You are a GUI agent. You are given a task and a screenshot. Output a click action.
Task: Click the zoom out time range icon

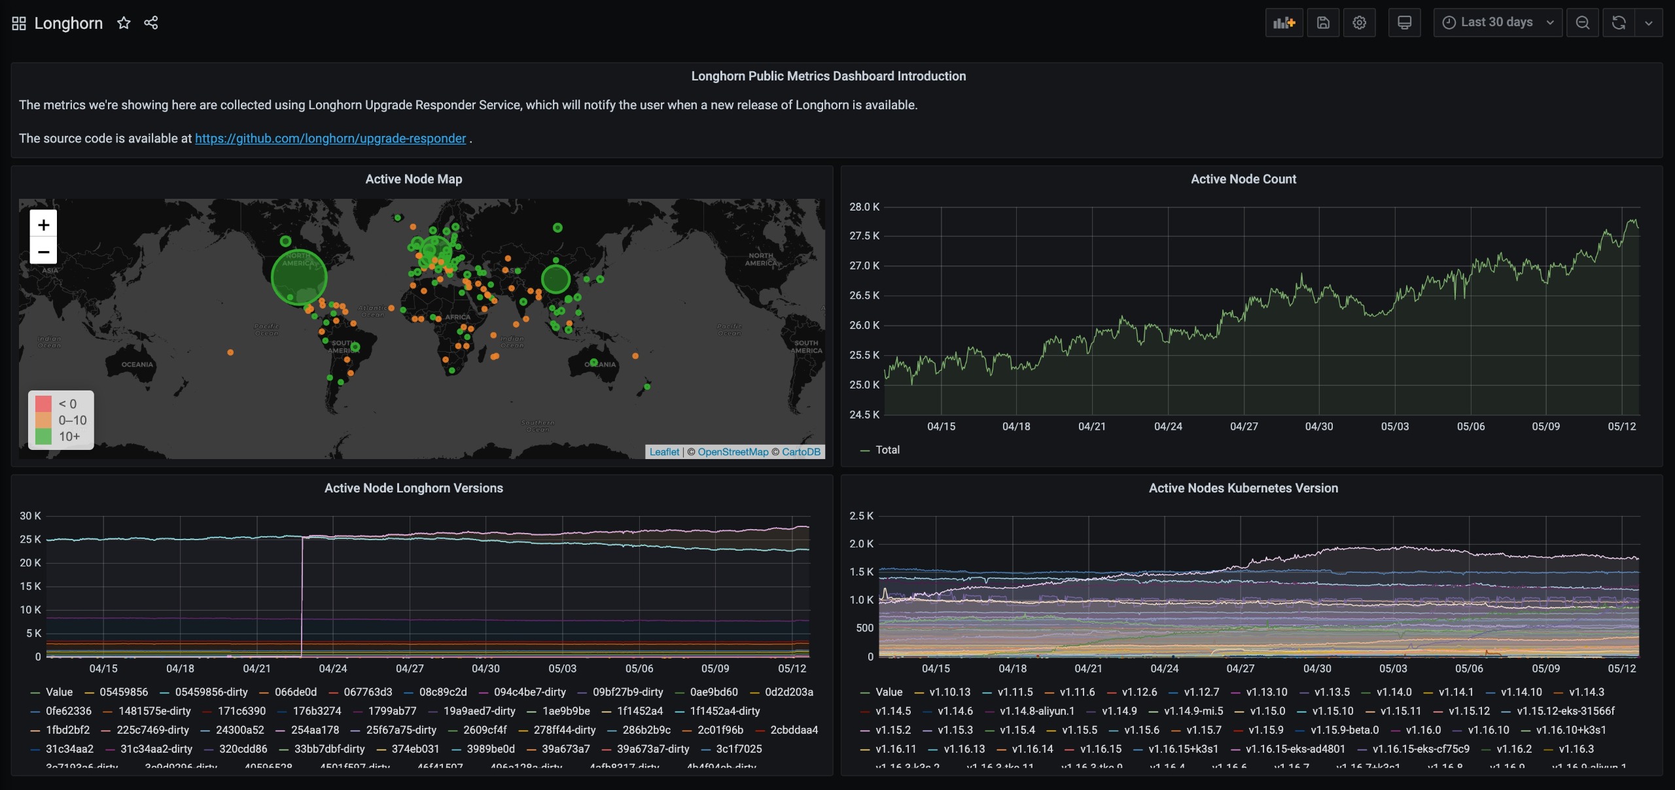[x=1582, y=23]
